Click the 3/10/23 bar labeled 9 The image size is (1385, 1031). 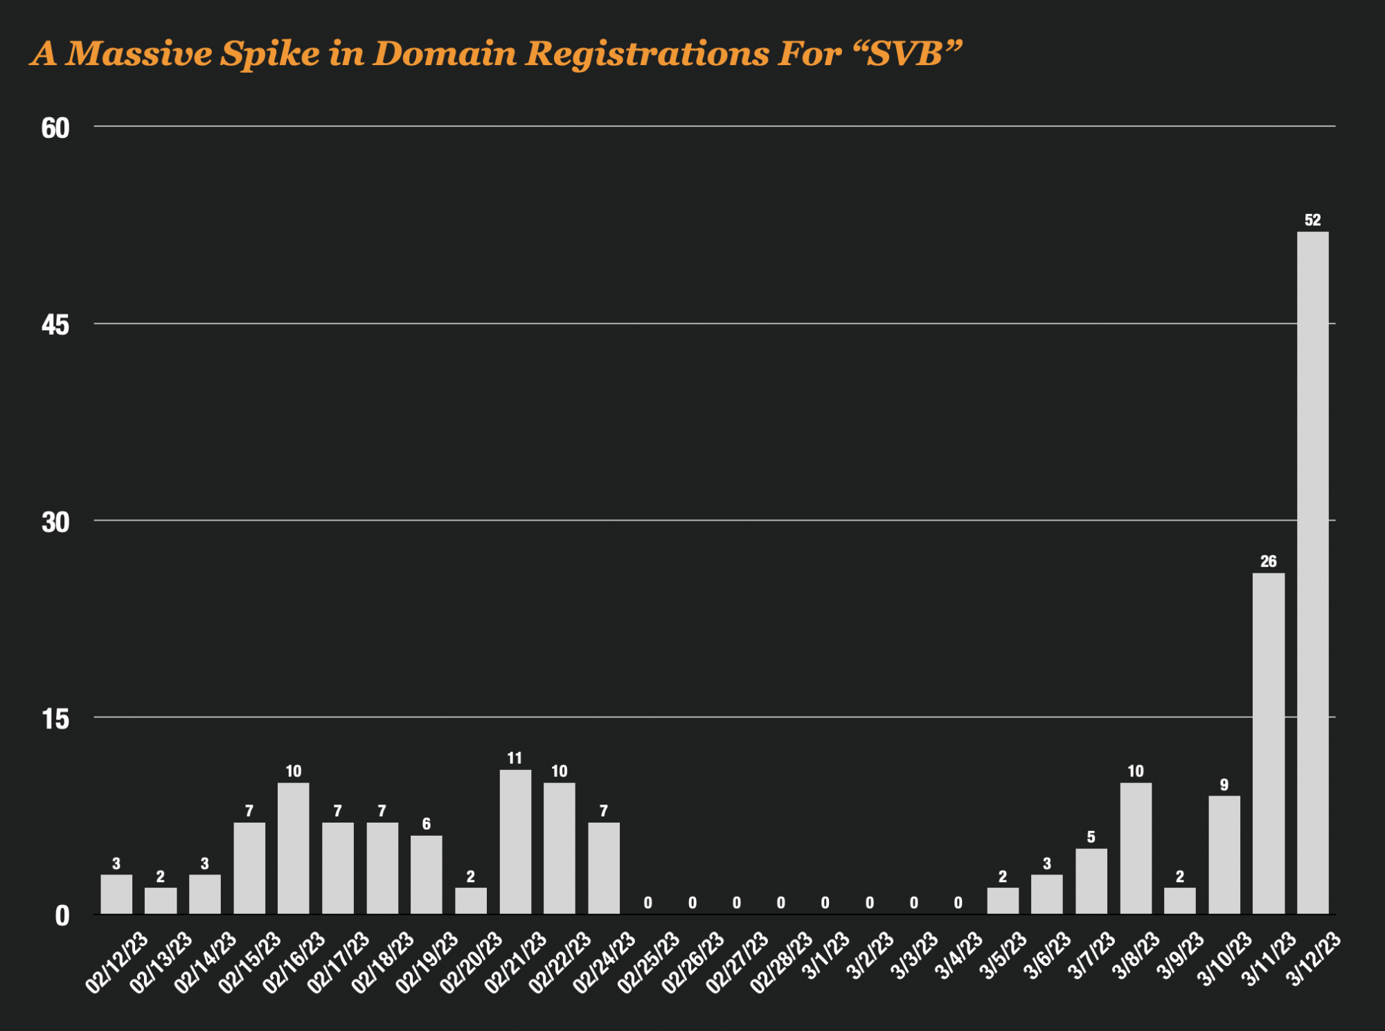click(x=1224, y=854)
